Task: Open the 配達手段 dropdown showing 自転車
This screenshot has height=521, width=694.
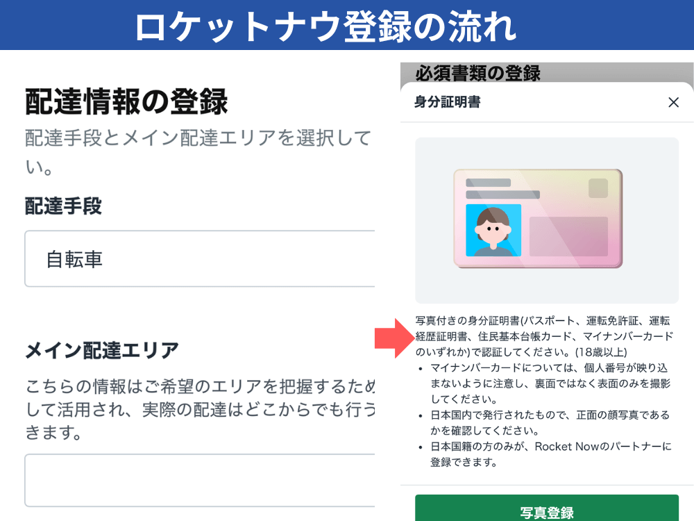Action: click(x=200, y=258)
